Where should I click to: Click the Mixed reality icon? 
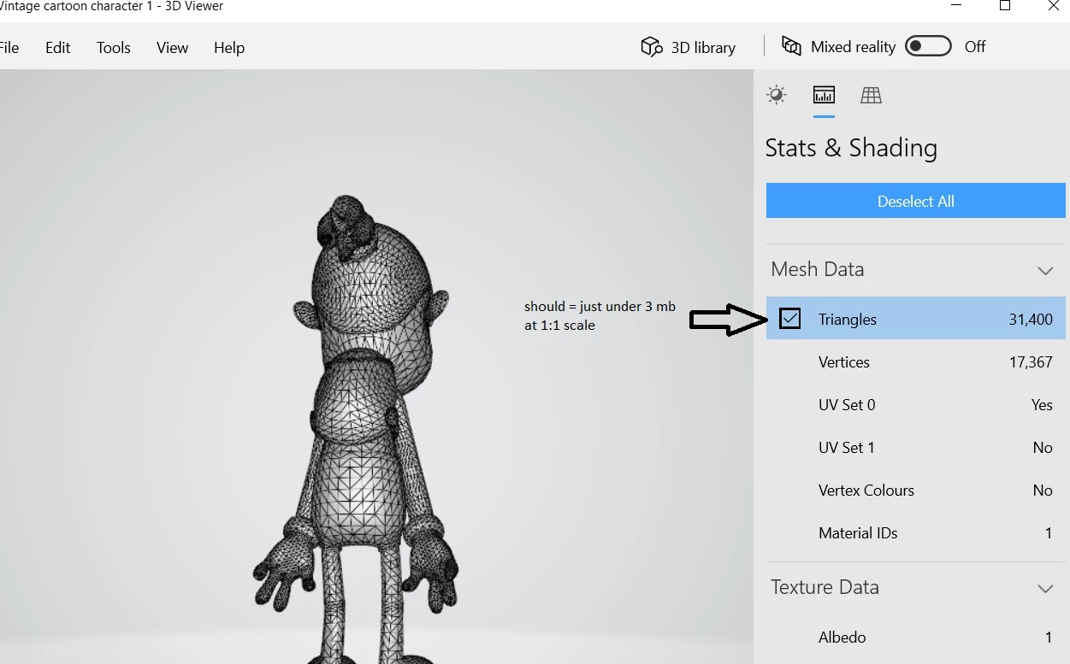[x=791, y=46]
